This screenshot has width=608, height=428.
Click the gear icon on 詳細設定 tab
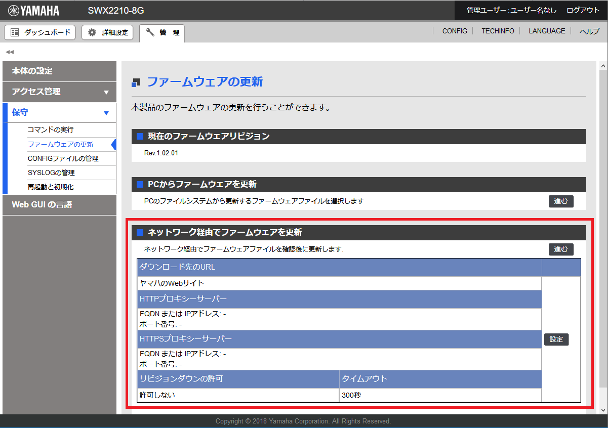point(92,32)
